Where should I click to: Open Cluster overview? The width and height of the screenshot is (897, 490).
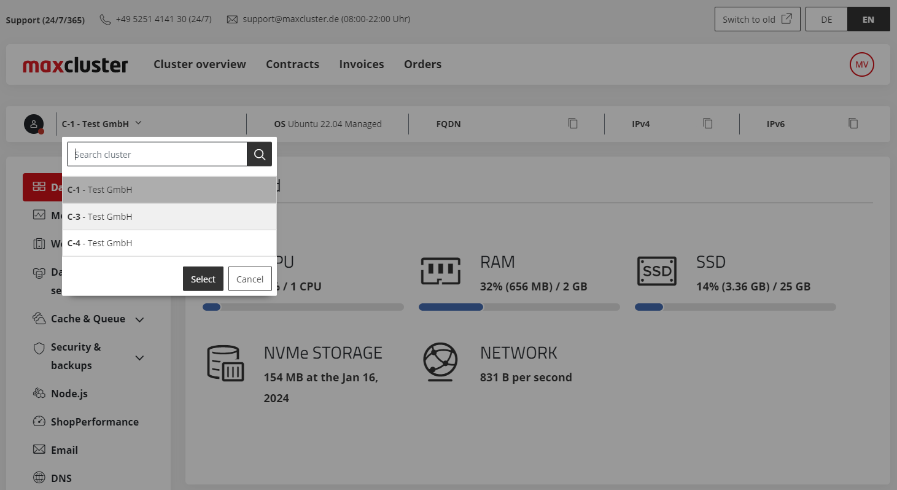click(x=200, y=64)
